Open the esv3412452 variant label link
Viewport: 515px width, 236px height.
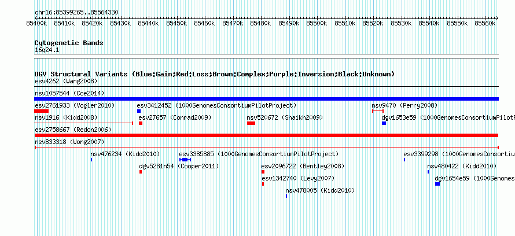coord(216,105)
